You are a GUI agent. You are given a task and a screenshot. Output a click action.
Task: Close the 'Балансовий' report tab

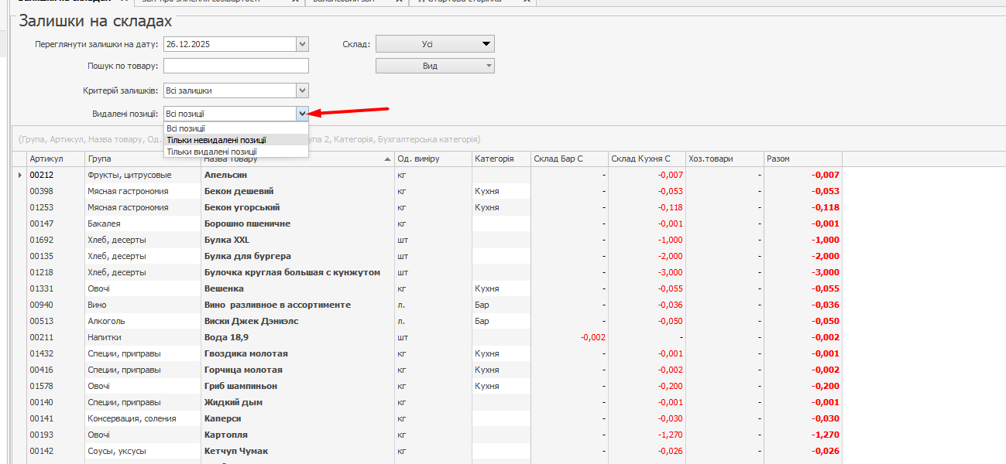(397, 2)
